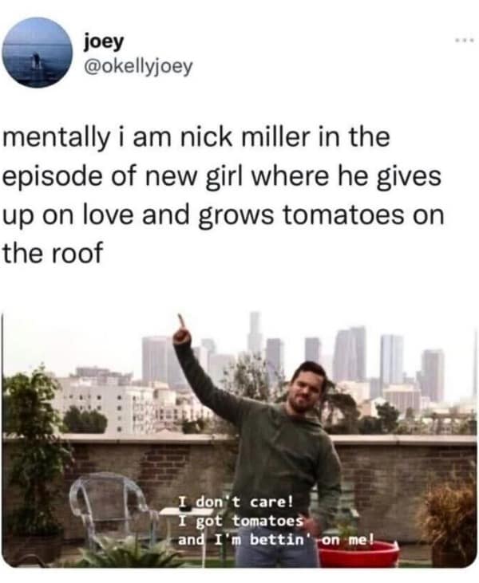Image resolution: width=479 pixels, height=583 pixels.
Task: Click the word tomatoes in tweet text
Action: point(343,215)
